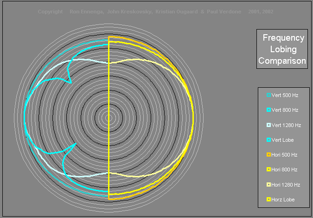The image size is (313, 218).
Task: Select the 'Hori 800 Hz' legend label
Action: (x=284, y=170)
